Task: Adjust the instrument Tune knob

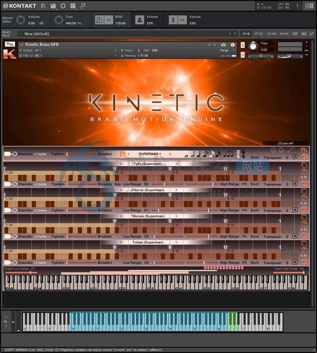Action: click(253, 46)
